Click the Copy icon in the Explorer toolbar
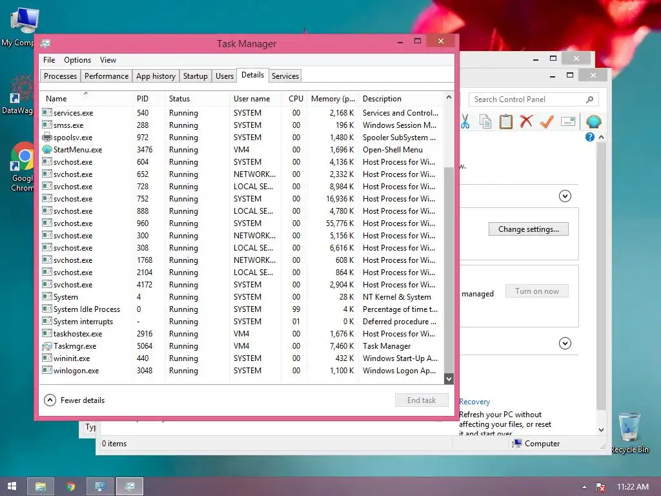This screenshot has width=661, height=496. point(485,121)
